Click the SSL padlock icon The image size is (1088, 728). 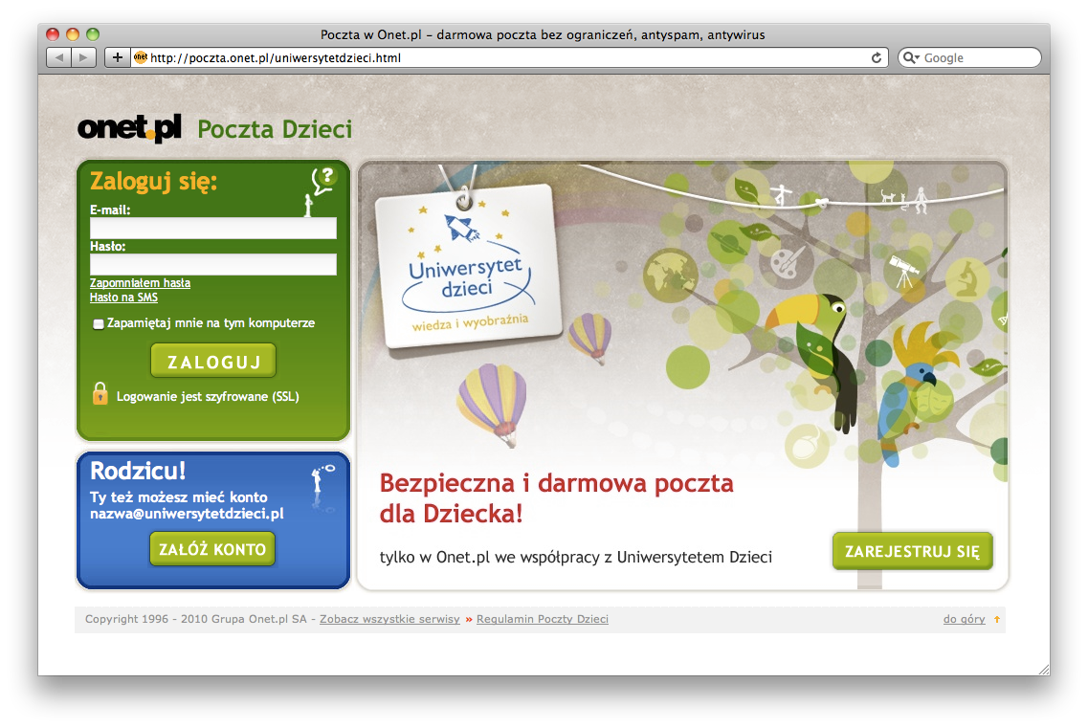pyautogui.click(x=100, y=393)
